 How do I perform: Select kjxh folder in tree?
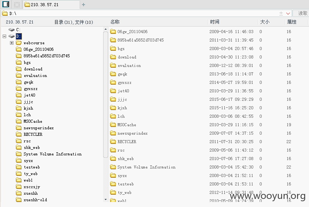[28, 109]
